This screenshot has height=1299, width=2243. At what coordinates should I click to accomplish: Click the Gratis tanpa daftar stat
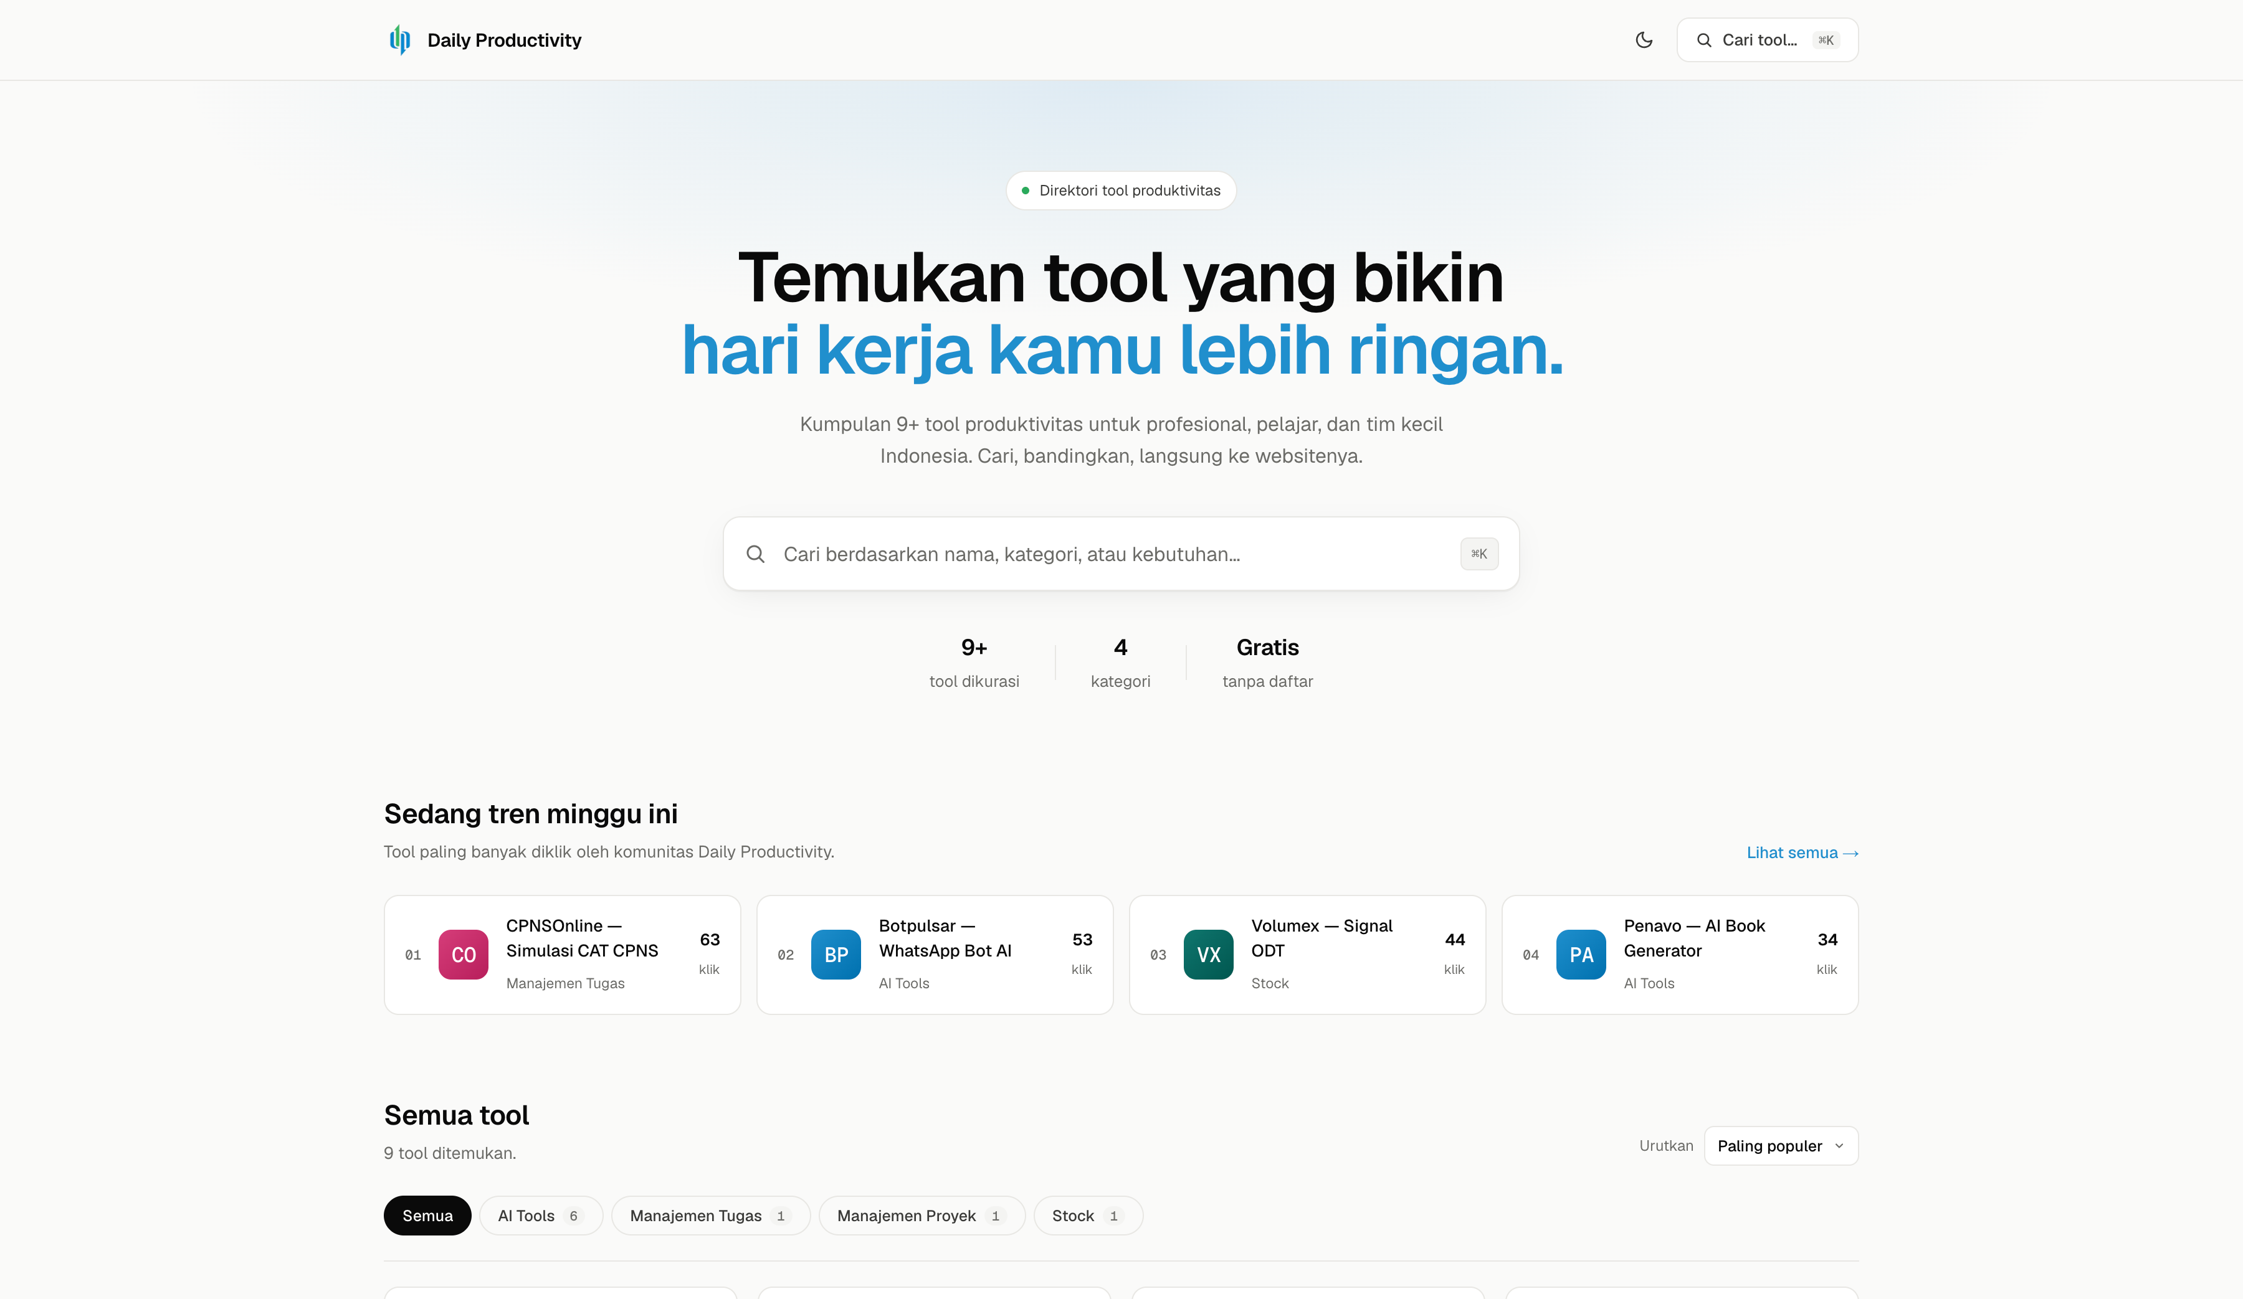tap(1267, 662)
